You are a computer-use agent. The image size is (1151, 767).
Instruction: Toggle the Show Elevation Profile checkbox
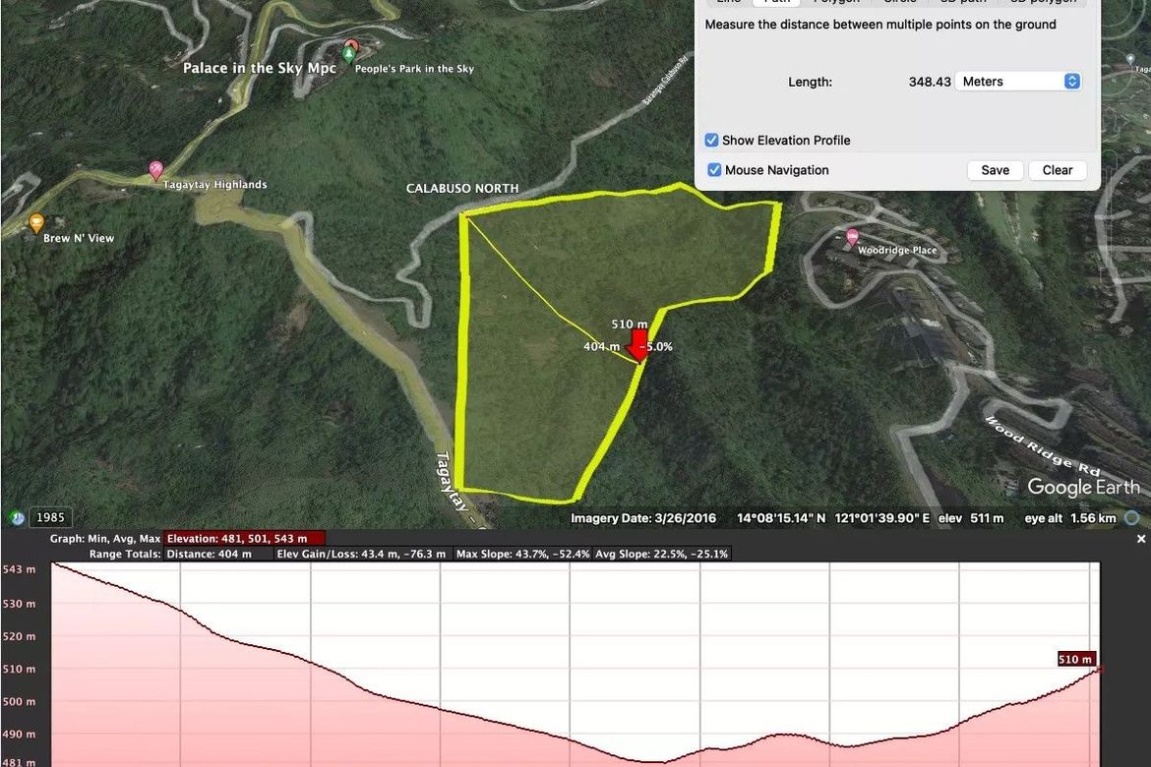711,141
